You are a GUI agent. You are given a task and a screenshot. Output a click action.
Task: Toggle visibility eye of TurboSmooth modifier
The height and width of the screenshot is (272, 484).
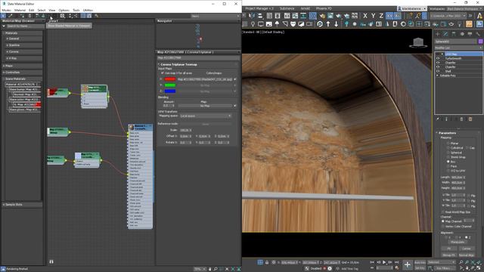tap(438, 58)
